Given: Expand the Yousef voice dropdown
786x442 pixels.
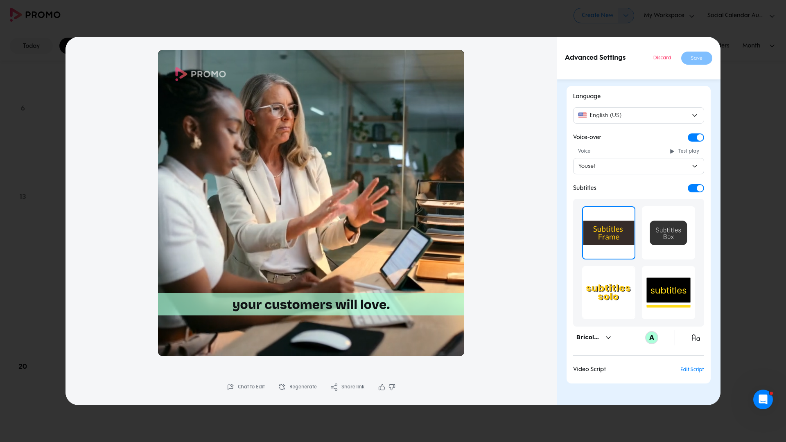Looking at the screenshot, I should [x=638, y=166].
